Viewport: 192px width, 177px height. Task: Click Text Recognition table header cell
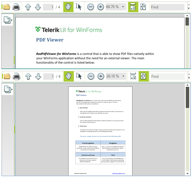click(x=88, y=143)
